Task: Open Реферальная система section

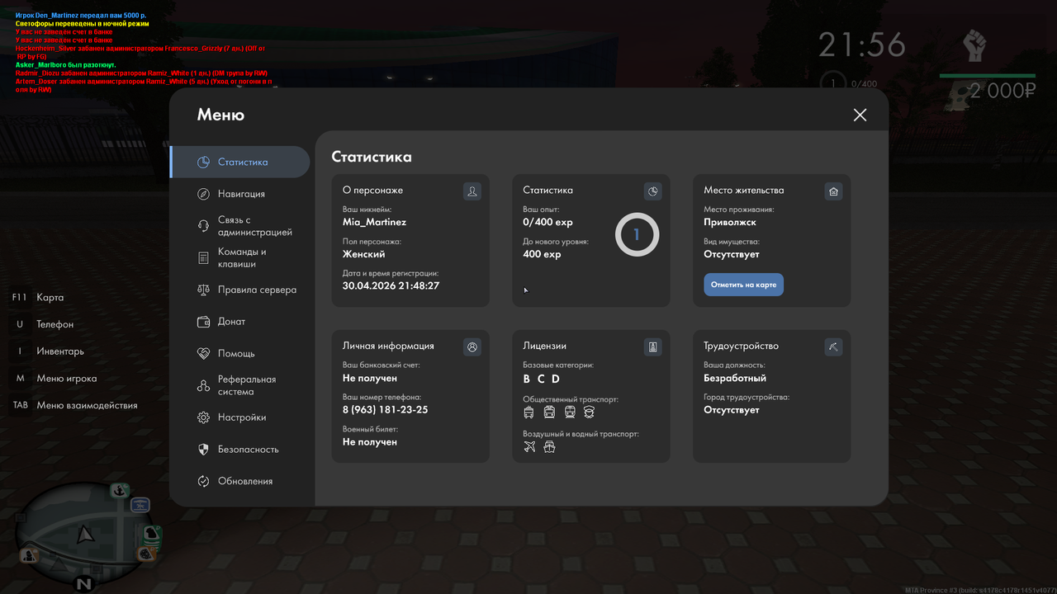Action: tap(240, 385)
